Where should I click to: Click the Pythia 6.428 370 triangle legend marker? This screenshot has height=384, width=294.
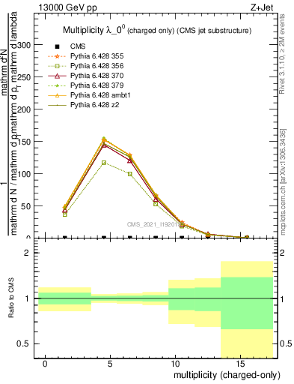[x=57, y=76]
